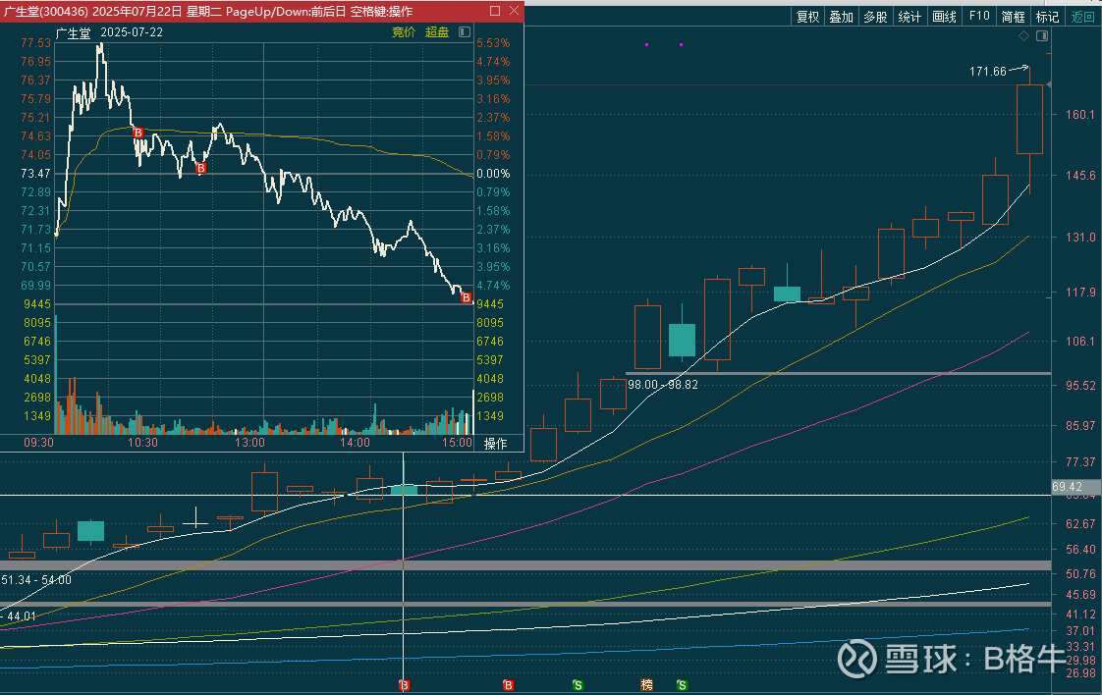Open the 叠加 overlay options

tap(841, 17)
